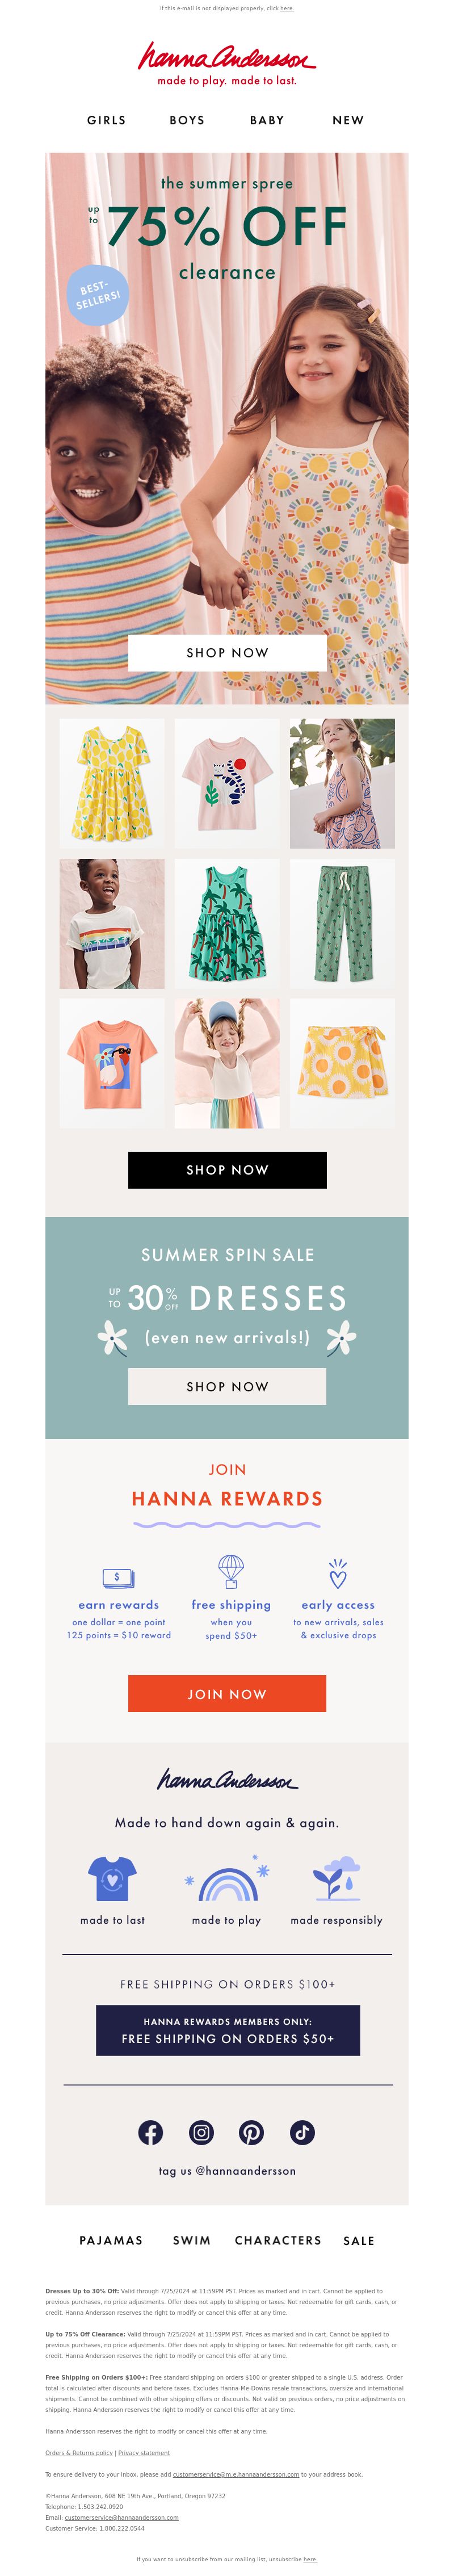Click the unsubscribe here link

coord(310,2560)
